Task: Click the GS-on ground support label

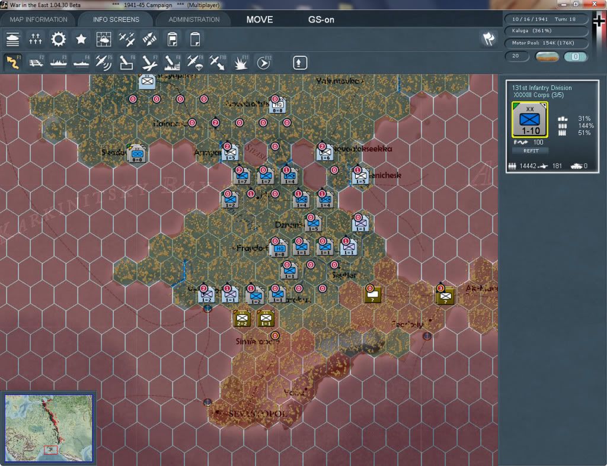Action: pos(321,20)
